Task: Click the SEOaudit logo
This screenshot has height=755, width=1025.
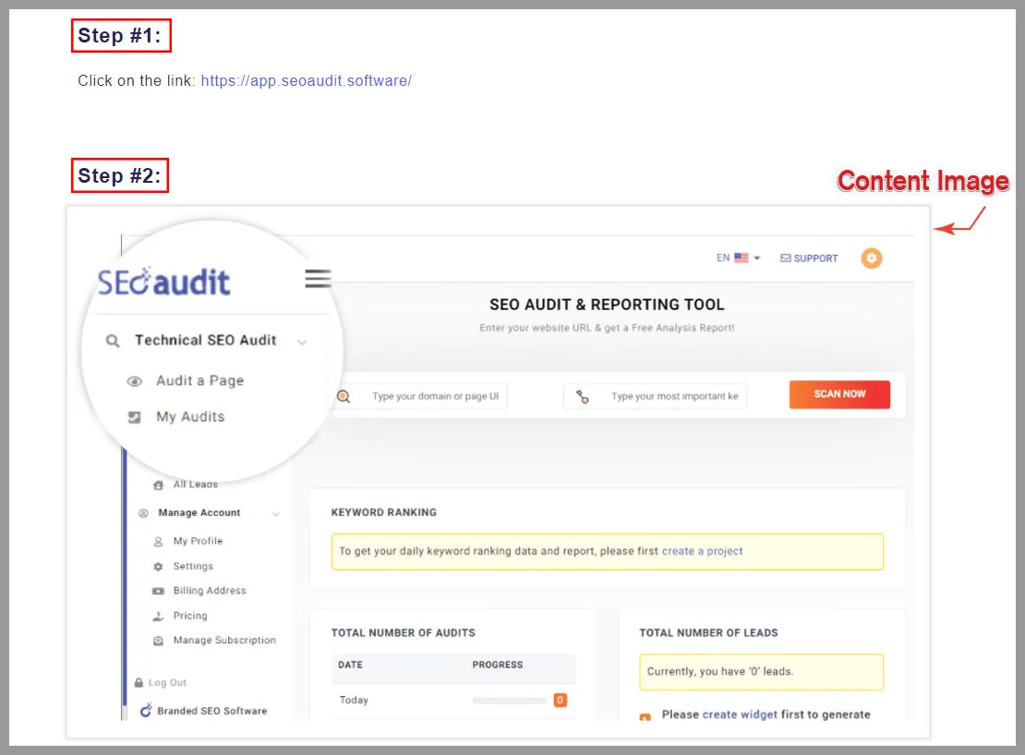Action: point(163,282)
